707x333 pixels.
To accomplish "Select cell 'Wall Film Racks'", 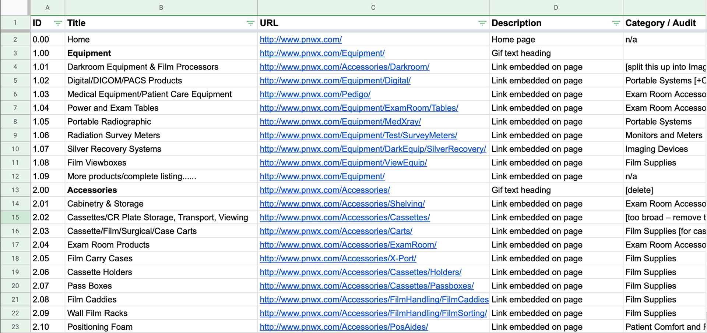I will coord(161,313).
